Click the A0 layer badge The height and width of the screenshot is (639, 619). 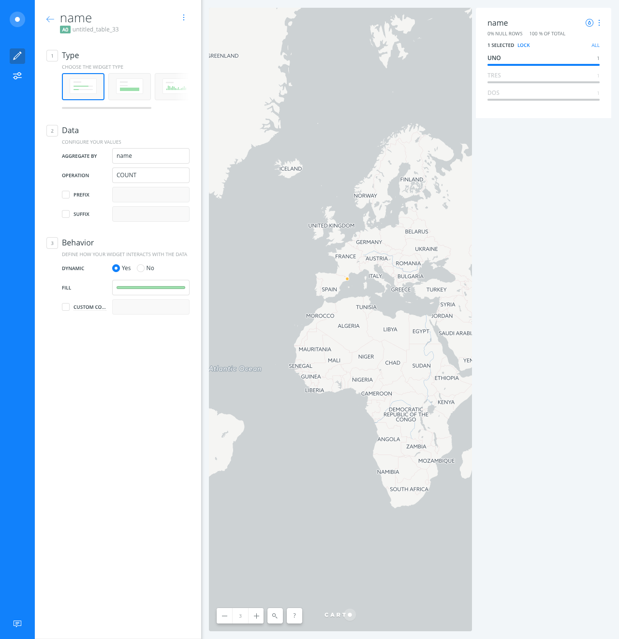pyautogui.click(x=65, y=30)
